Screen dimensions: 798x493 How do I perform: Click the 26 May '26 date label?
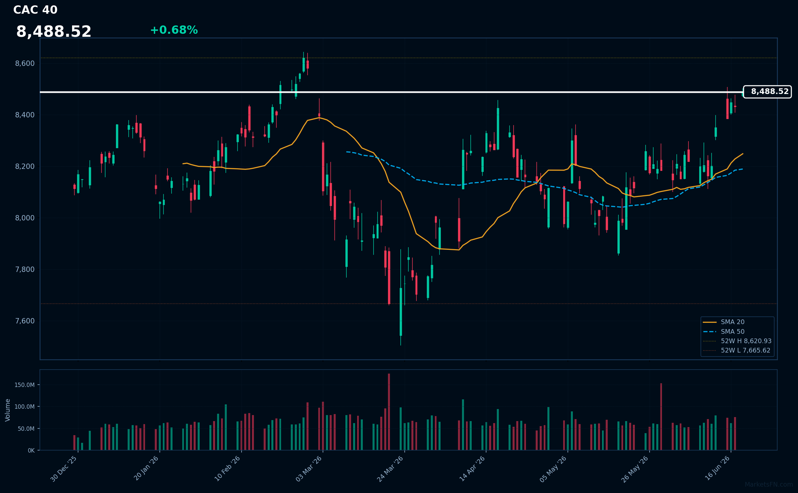[x=635, y=469]
